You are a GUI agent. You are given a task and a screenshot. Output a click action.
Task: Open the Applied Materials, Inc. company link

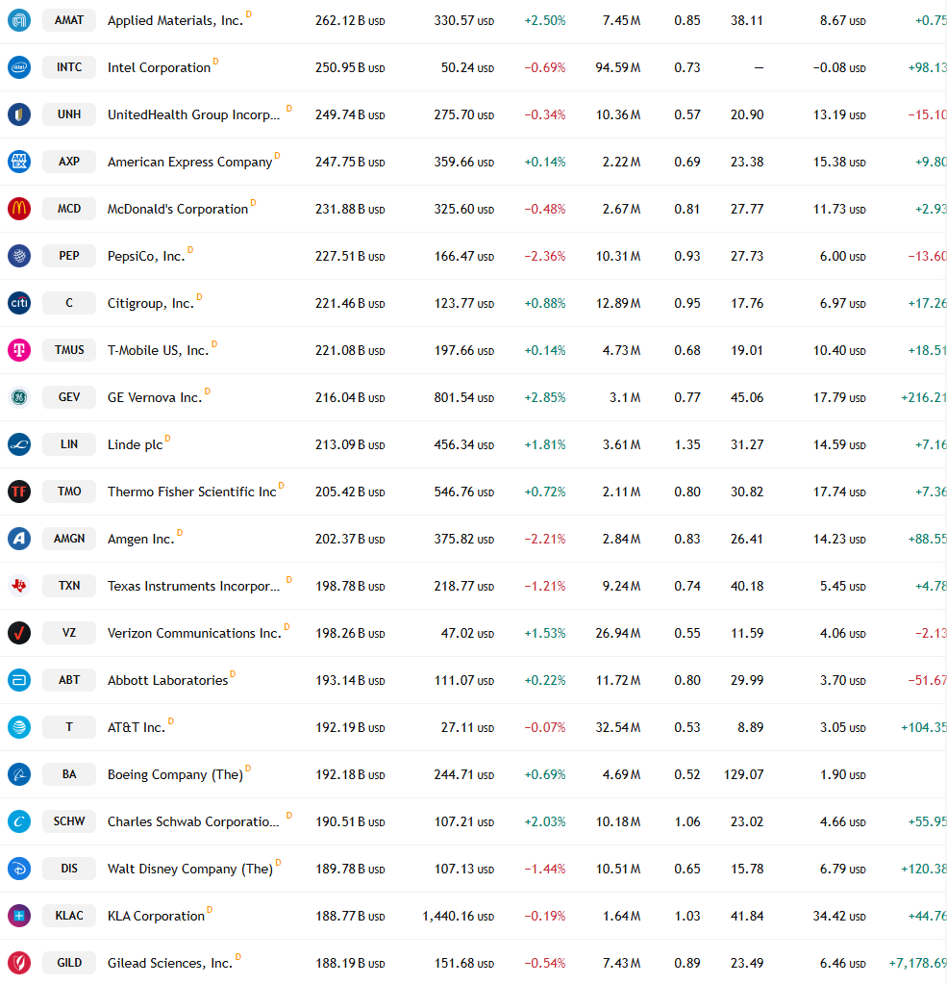(175, 21)
